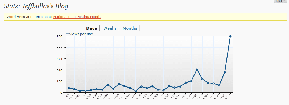
Task: Select the 07-20 data point on chart
Action: click(x=186, y=83)
